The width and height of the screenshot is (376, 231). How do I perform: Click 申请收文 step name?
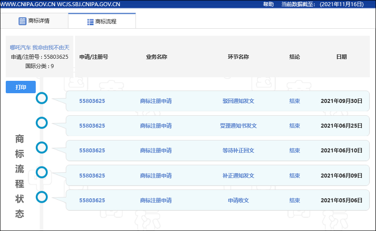[238, 201]
